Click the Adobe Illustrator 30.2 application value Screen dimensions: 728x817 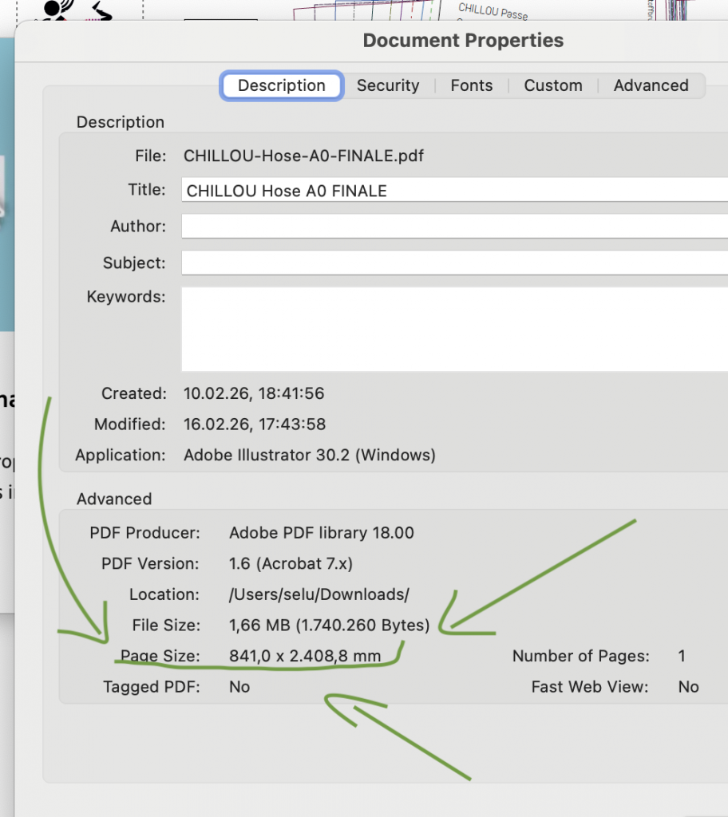click(x=310, y=456)
